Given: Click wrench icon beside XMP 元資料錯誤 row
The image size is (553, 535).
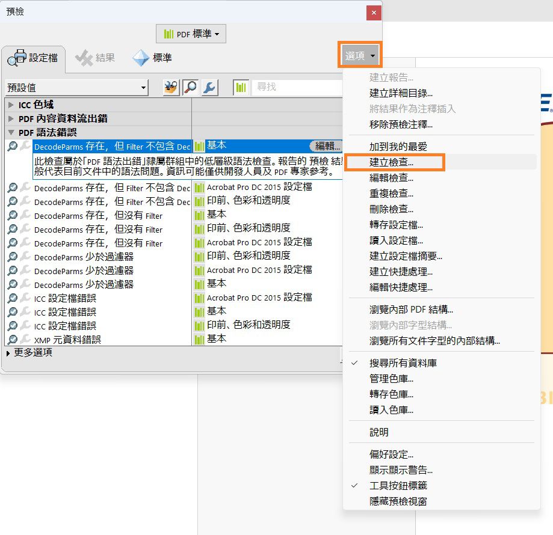Looking at the screenshot, I should coord(25,339).
